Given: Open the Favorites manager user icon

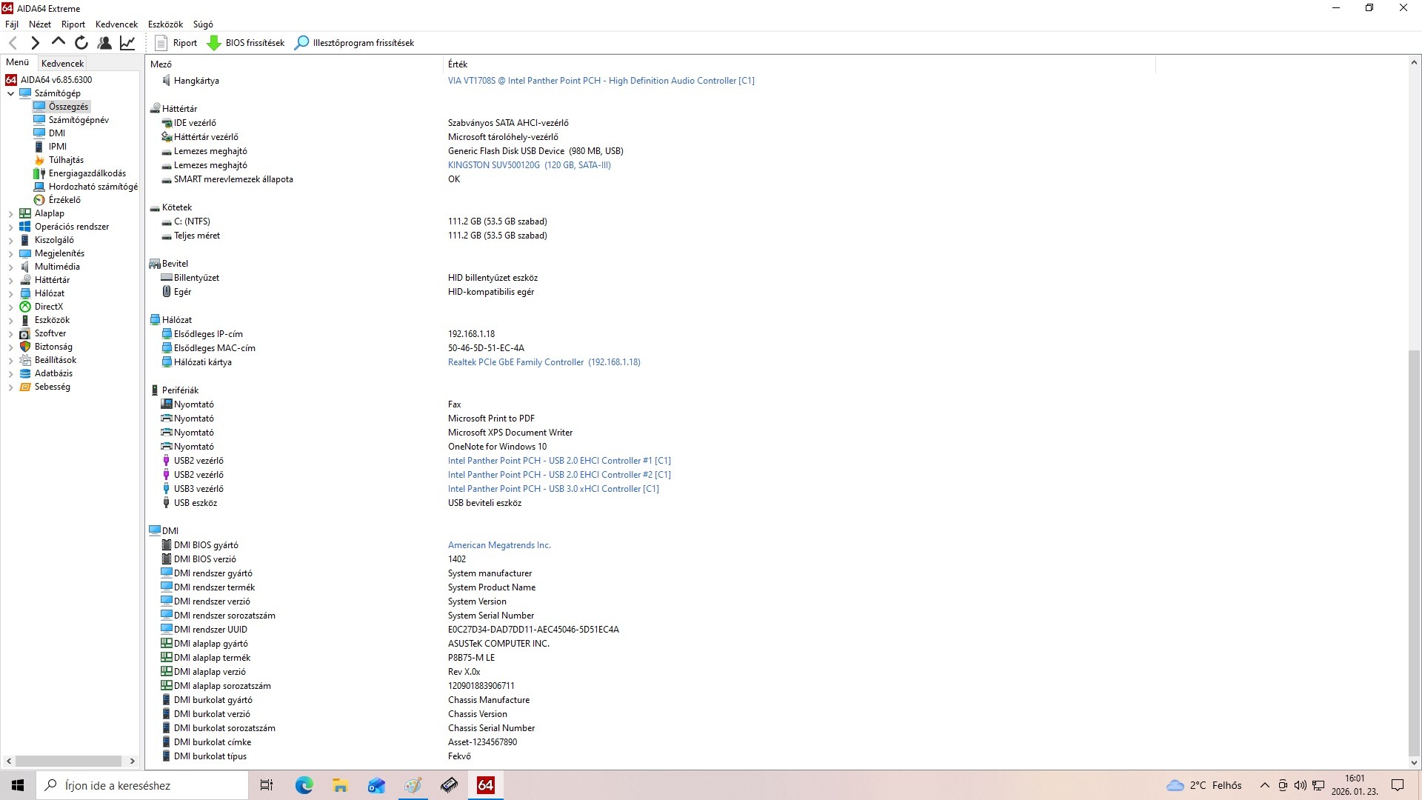Looking at the screenshot, I should coord(104,43).
